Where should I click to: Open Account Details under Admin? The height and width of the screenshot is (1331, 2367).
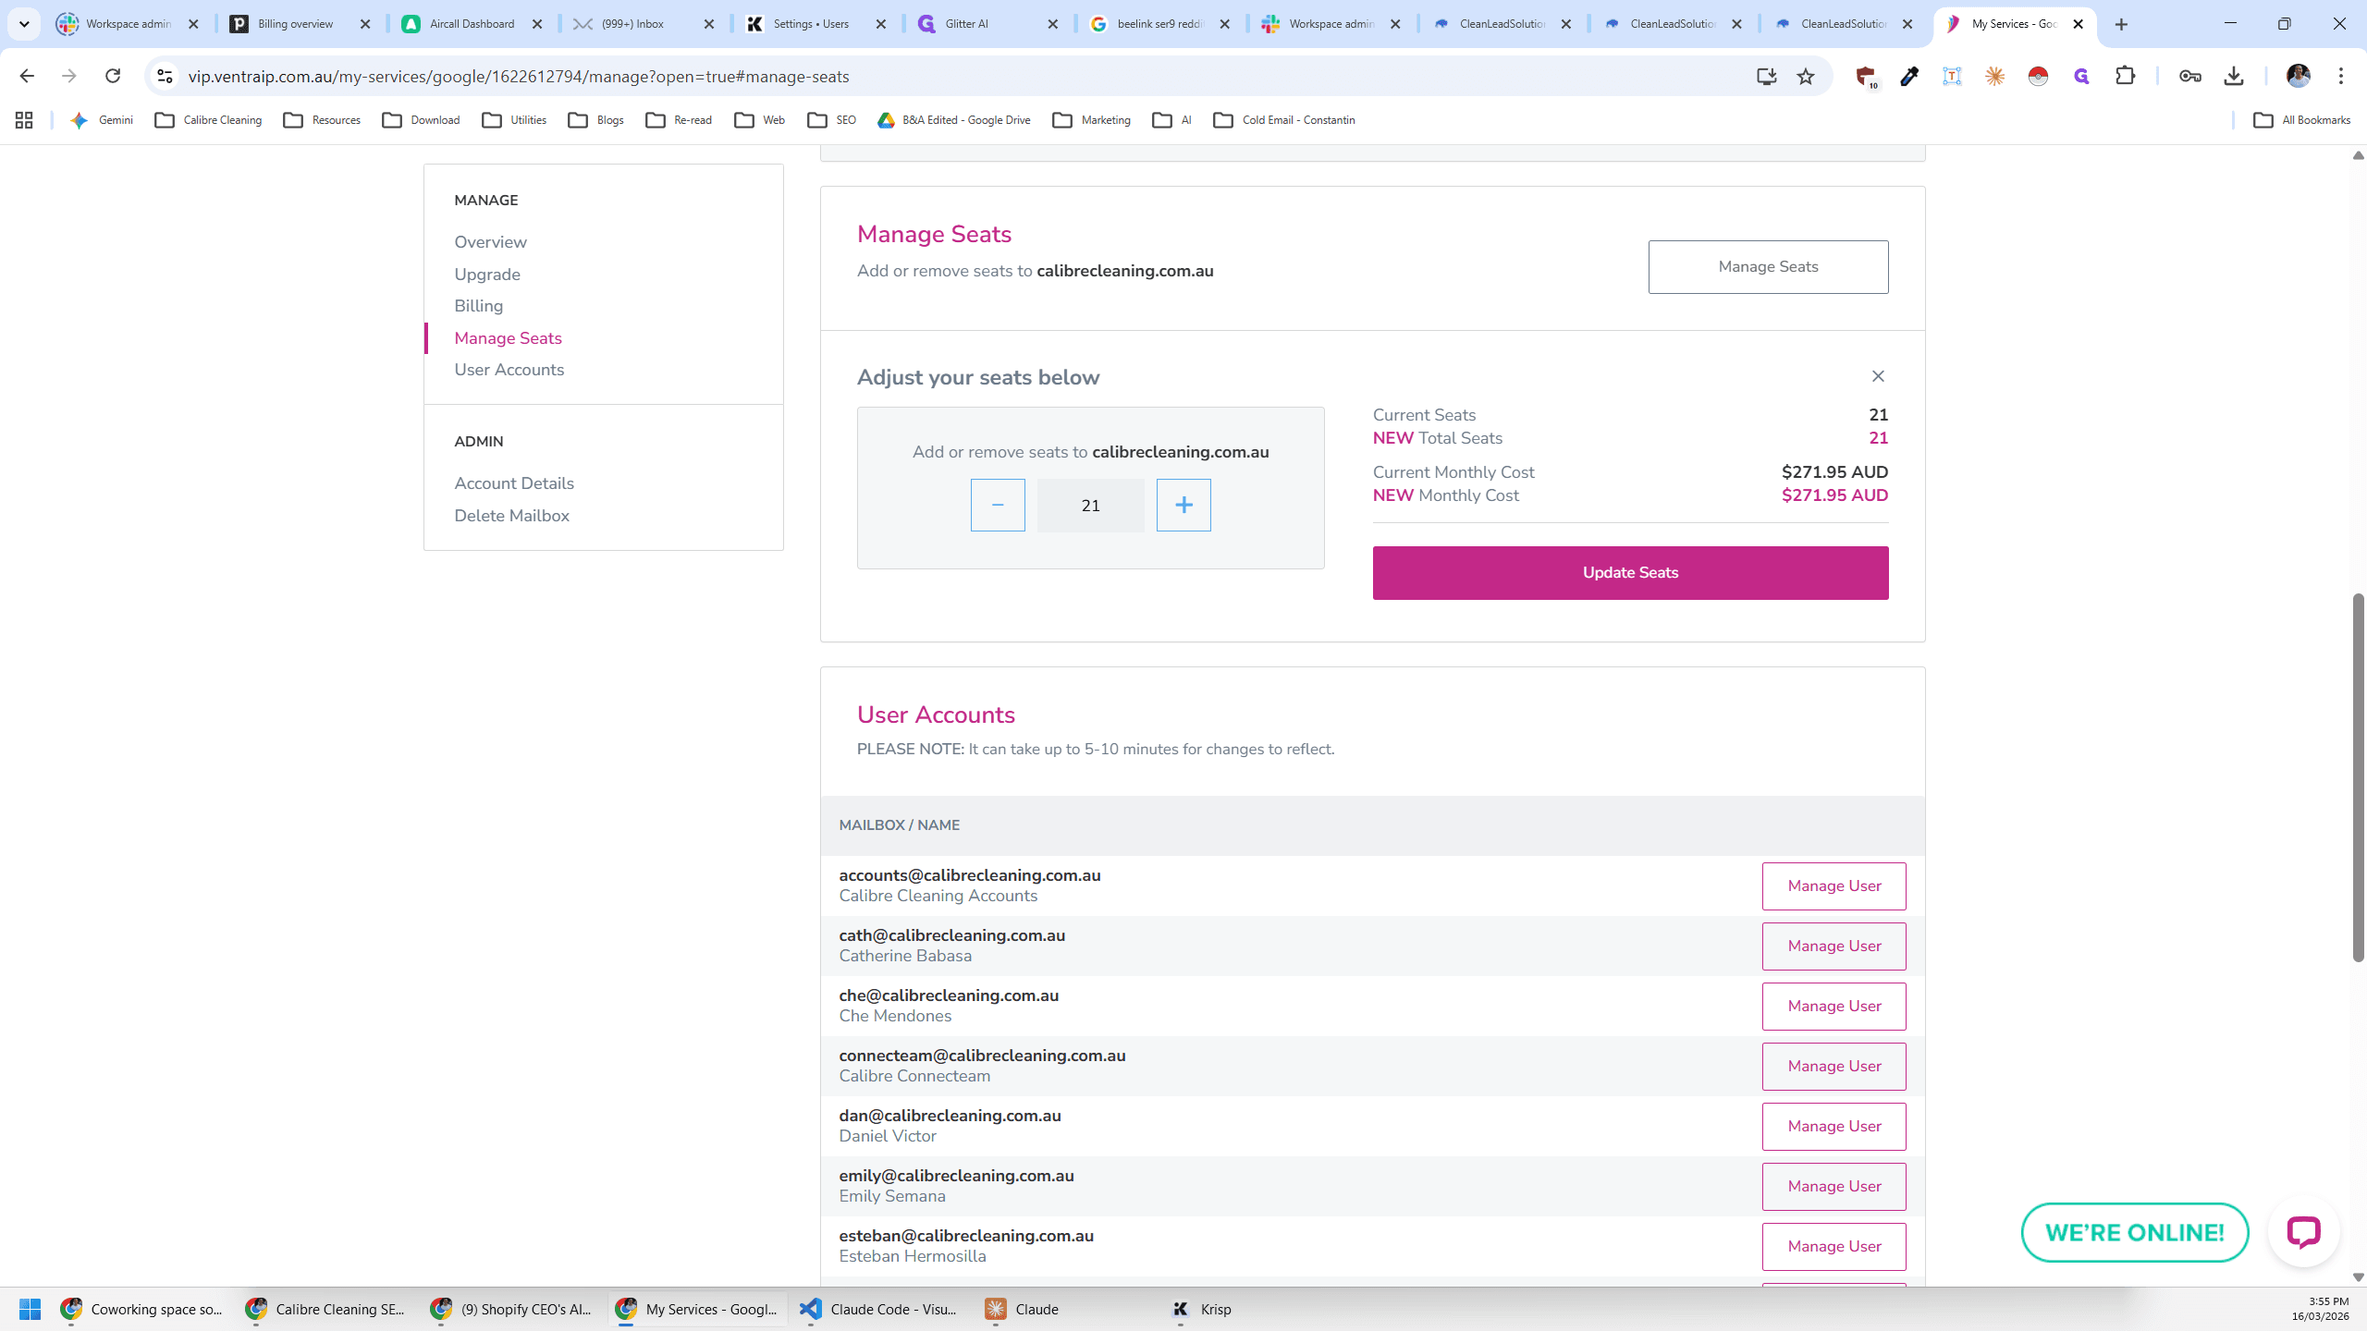coord(514,483)
